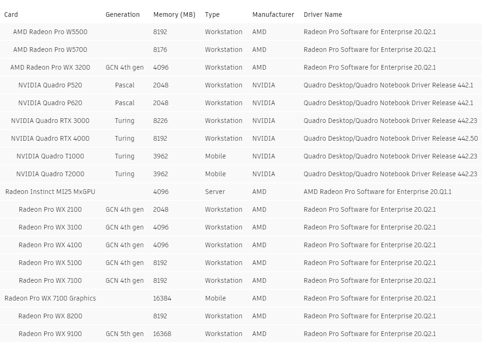Select the AMD Radeon Pro W5500 card name

pos(50,32)
